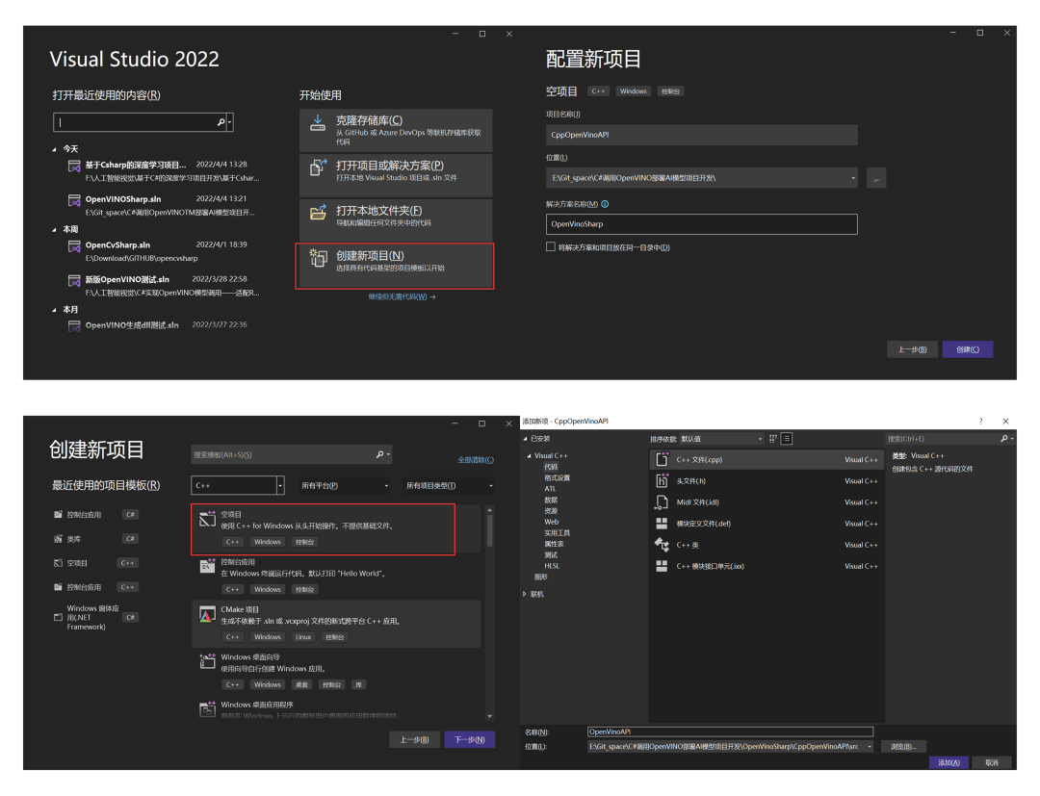1040x796 pixels.
Task: Select the 属性表 category in tree
Action: point(554,544)
